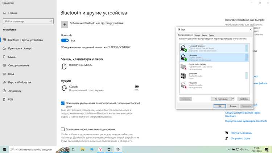Turn off the Bluetooth toggle switch

pos(65,40)
